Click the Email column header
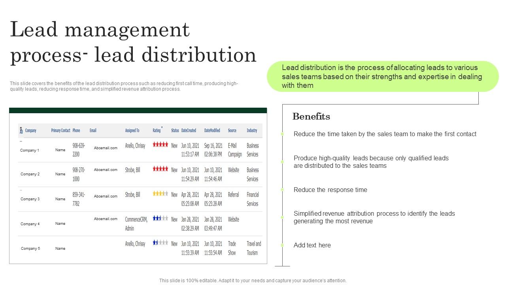Viewport: 506px width, 285px height. pos(93,131)
